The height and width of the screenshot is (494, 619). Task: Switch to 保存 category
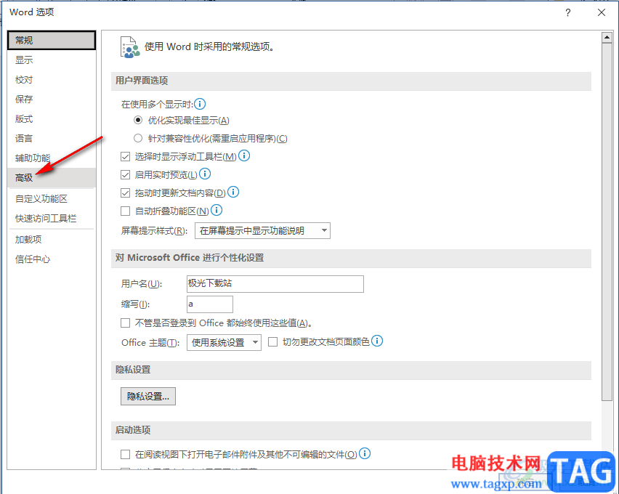[52, 99]
